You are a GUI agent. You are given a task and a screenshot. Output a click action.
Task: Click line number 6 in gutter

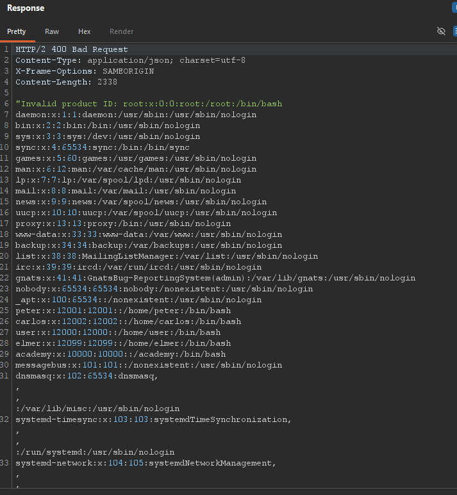click(6, 104)
